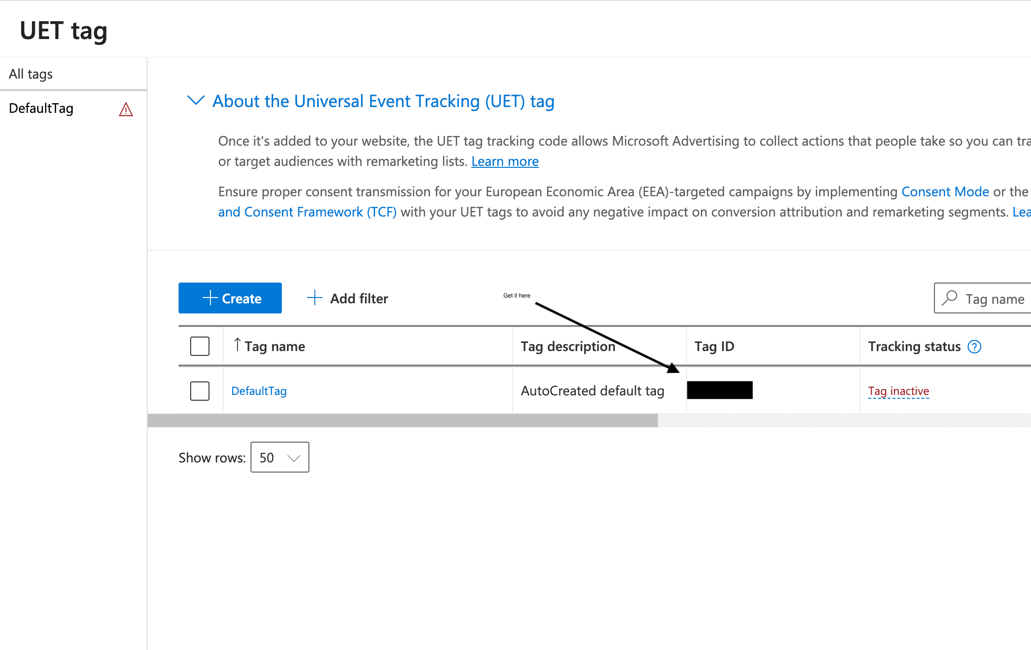Click the plus icon beside Add filter
This screenshot has height=650, width=1031.
314,298
